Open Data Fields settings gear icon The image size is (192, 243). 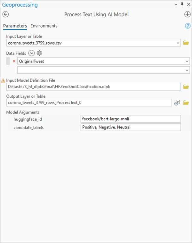click(39, 53)
